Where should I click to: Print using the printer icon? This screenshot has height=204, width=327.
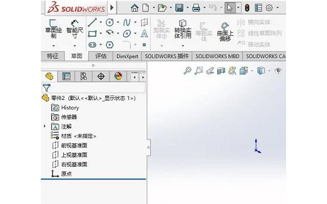click(196, 8)
